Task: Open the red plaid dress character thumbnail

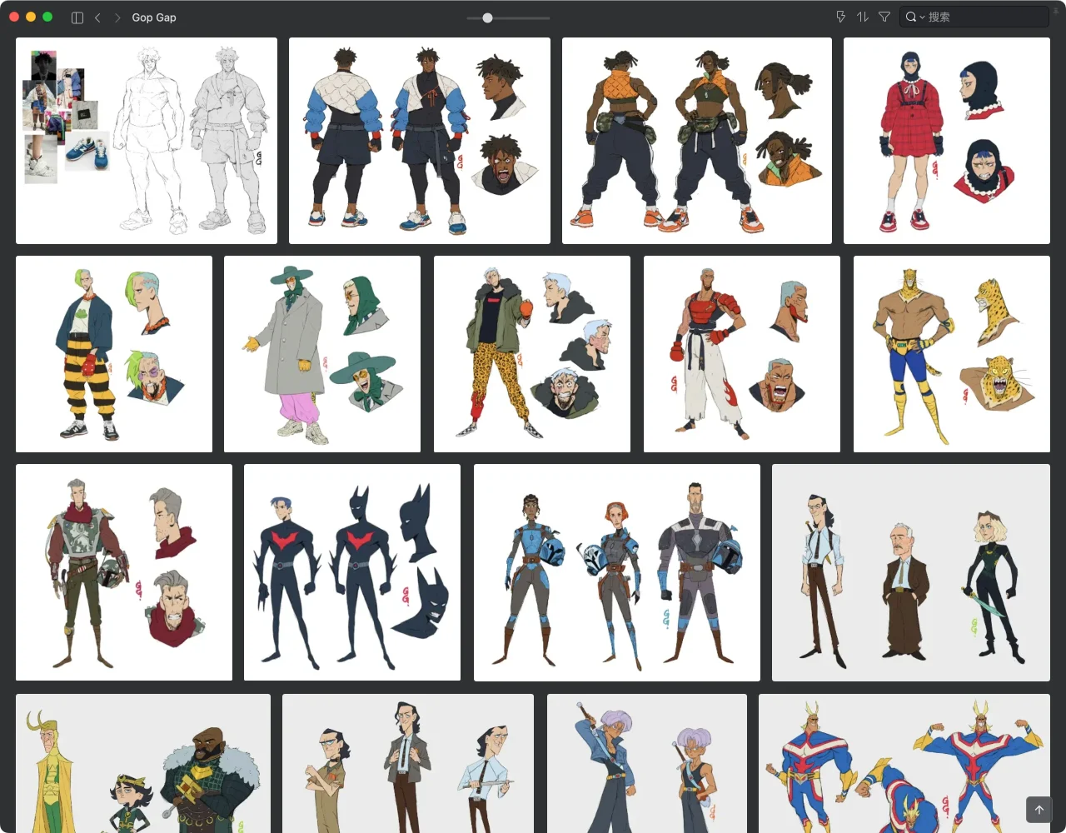Action: pyautogui.click(x=947, y=141)
